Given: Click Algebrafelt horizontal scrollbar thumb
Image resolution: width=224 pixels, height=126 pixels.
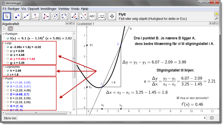Looking at the screenshot, I should [36, 113].
